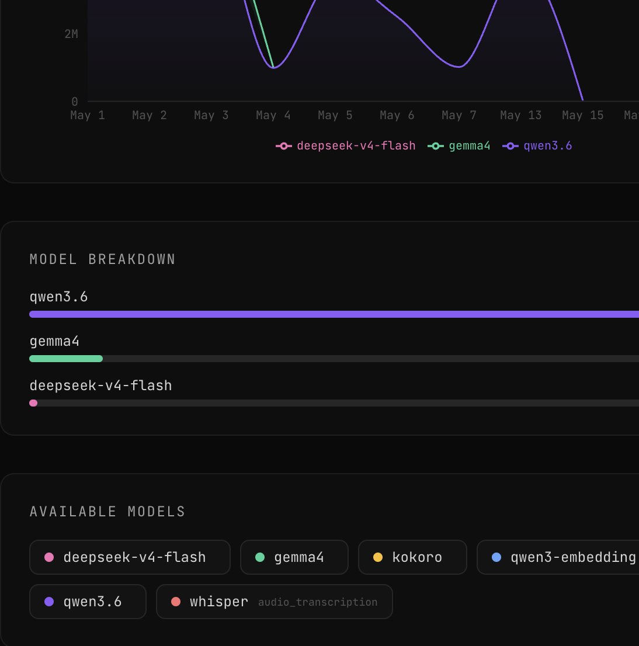Click the May 13 axis label

[521, 116]
